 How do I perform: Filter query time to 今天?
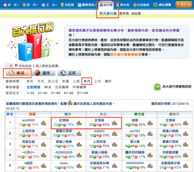coord(41,81)
